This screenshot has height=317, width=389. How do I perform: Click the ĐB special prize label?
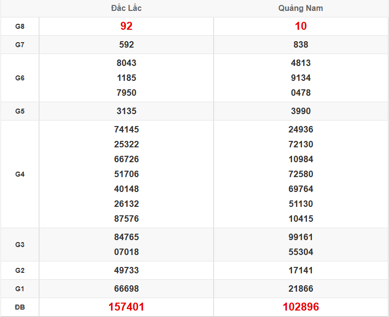pos(20,308)
